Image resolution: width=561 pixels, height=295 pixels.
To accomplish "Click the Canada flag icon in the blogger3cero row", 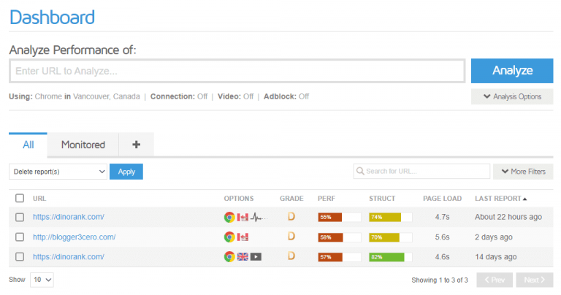I will [243, 237].
